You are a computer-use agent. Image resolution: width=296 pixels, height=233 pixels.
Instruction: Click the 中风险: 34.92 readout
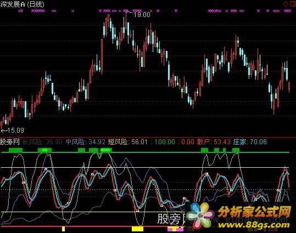pyautogui.click(x=85, y=142)
